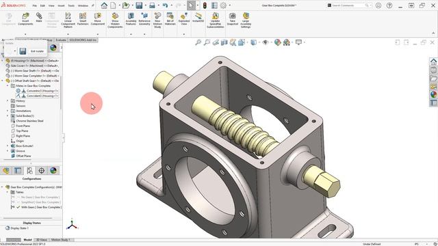Click the Exit Isolate button
The image size is (438, 246).
(x=37, y=51)
